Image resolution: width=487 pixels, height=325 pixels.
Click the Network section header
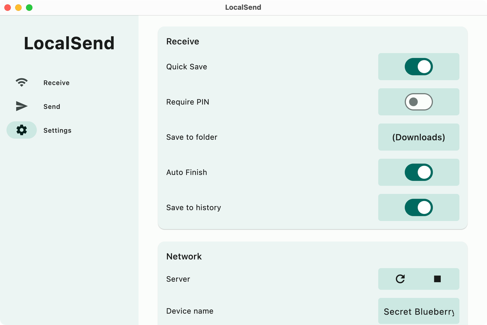click(x=184, y=256)
